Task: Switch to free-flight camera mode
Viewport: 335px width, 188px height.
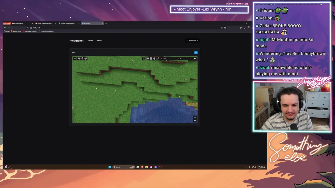Action: (x=154, y=58)
